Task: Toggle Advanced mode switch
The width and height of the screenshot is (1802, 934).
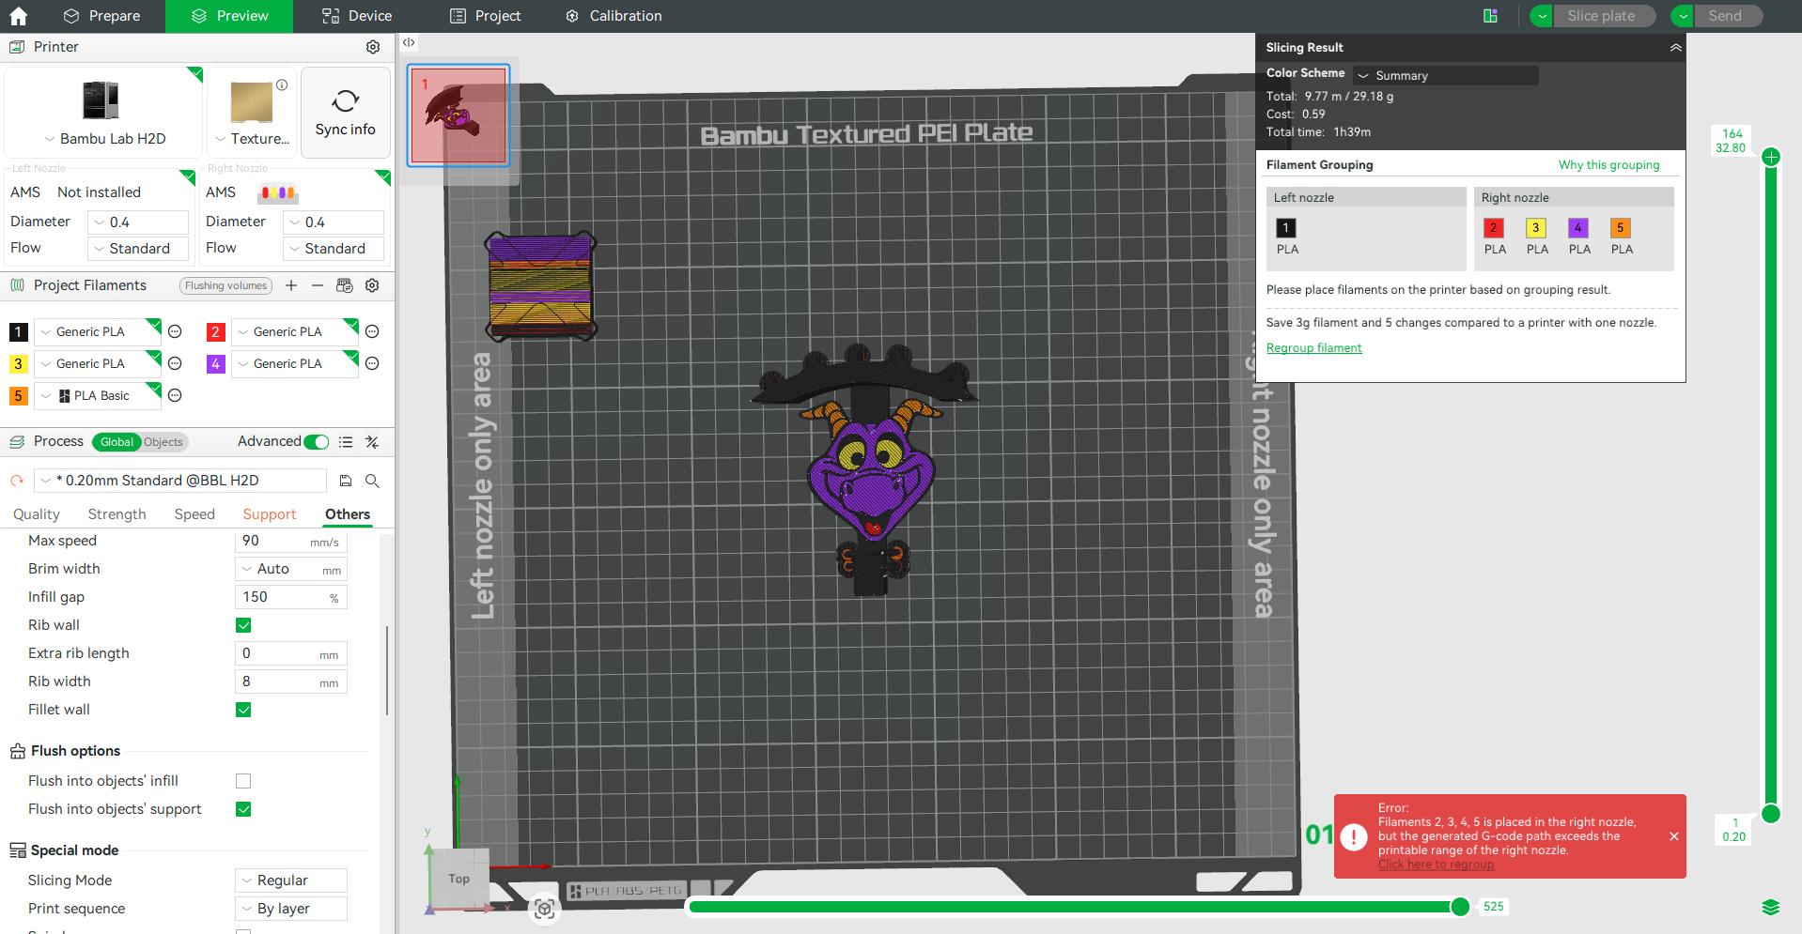Action: pos(318,442)
